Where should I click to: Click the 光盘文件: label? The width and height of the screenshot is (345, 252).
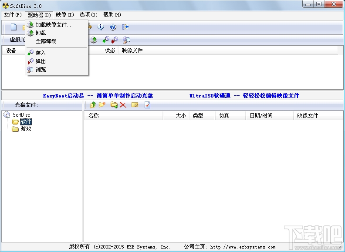point(26,105)
